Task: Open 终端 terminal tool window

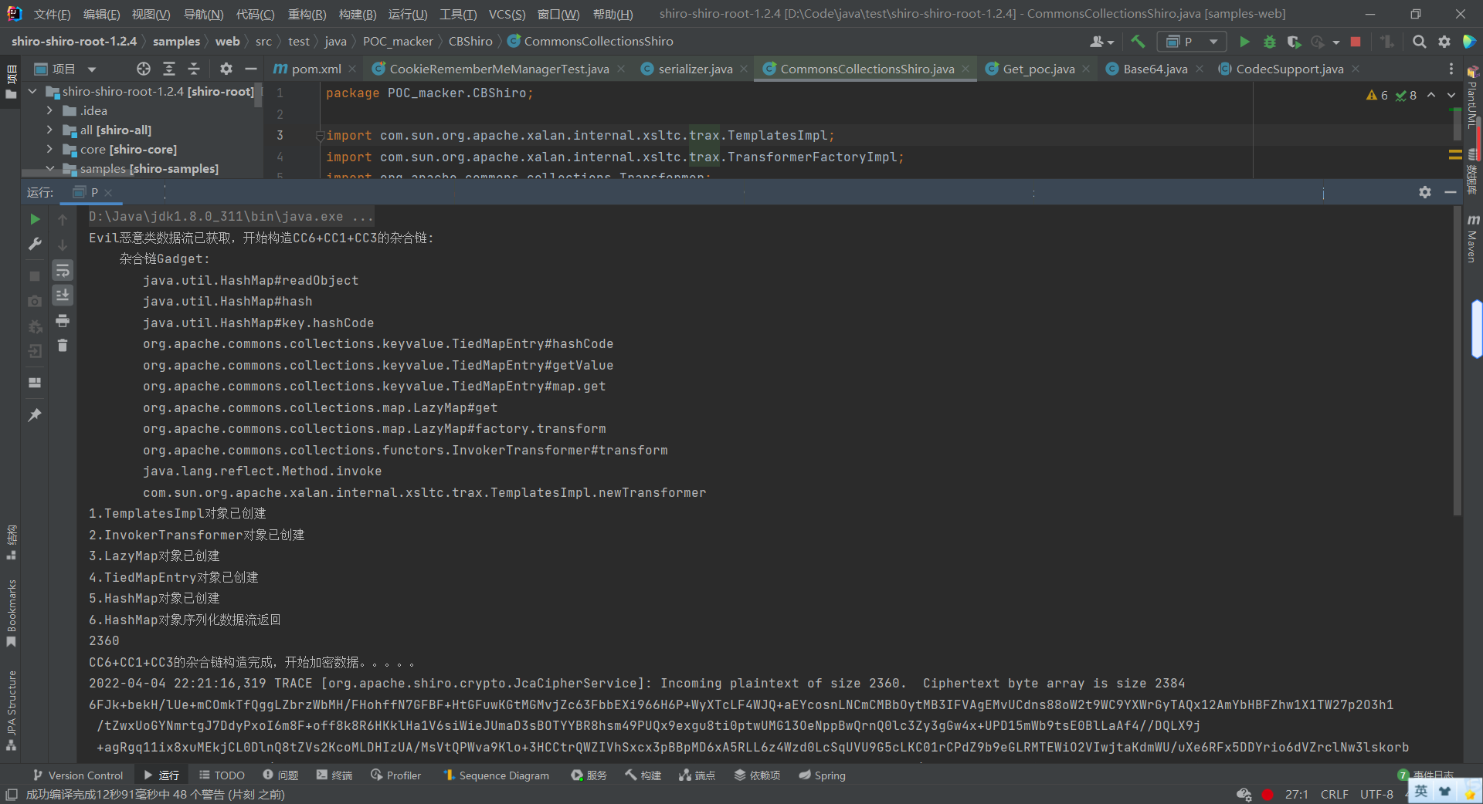Action: (334, 775)
